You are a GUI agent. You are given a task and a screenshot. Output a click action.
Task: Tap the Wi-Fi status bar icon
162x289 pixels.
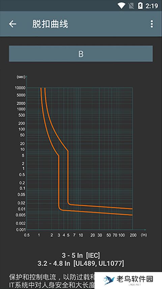coord(122,6)
